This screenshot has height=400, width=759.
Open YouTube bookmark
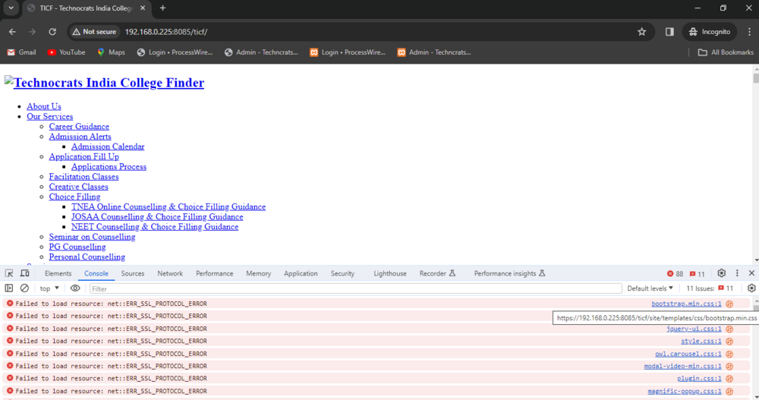(66, 52)
